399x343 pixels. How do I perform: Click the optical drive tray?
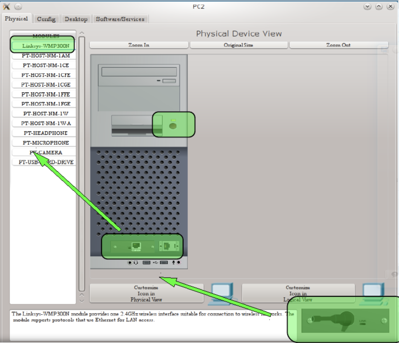[139, 72]
